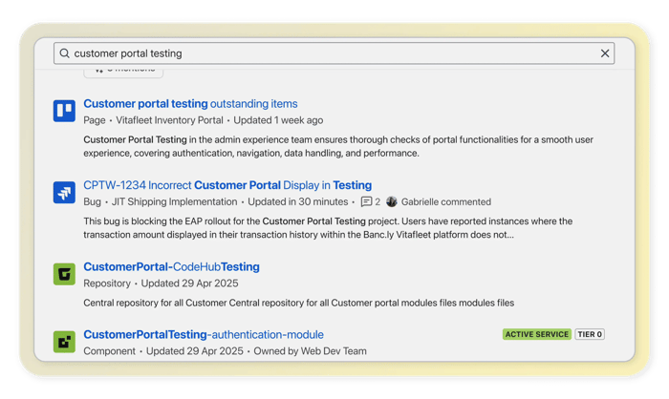Screen dimensions: 669x399
Task: Click 'Gabrielle commented' text
Action: coord(446,202)
